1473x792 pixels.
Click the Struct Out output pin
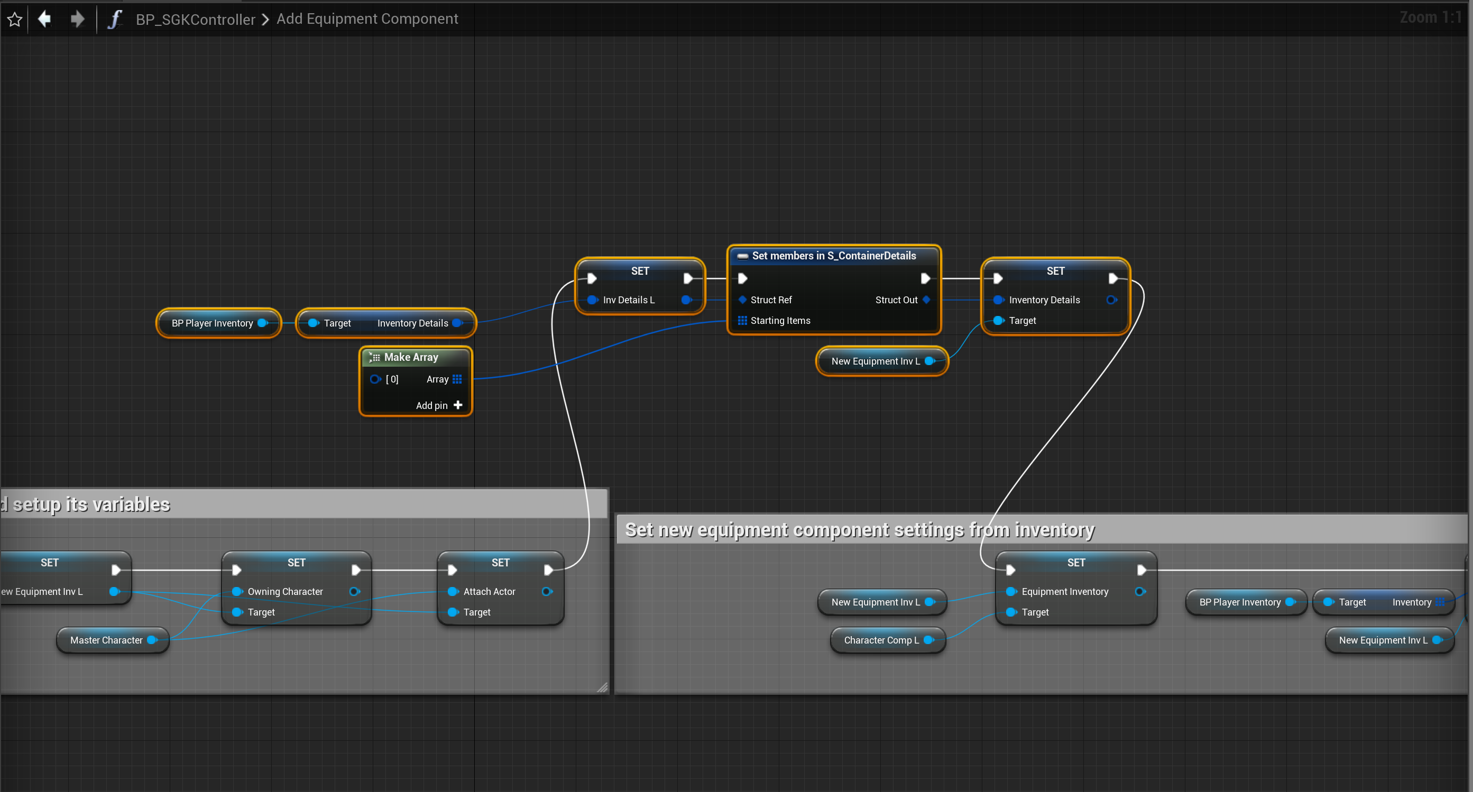[x=927, y=300]
